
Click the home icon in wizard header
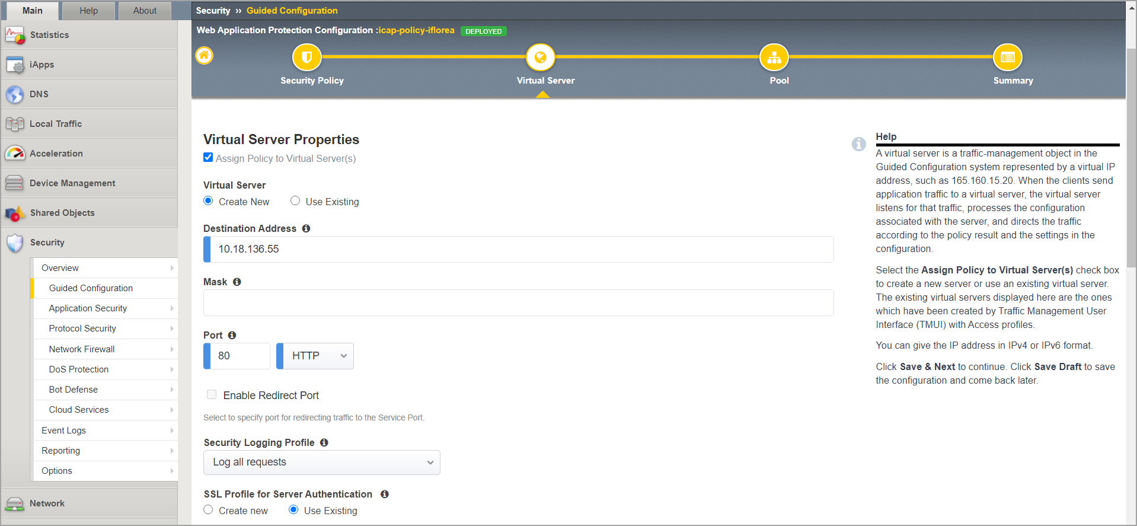[x=204, y=56]
